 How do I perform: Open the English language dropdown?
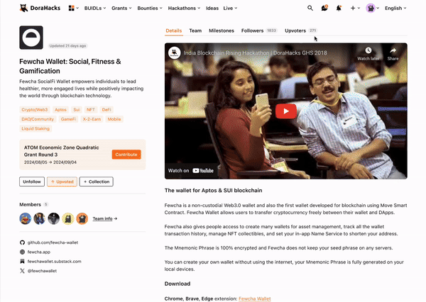point(395,8)
